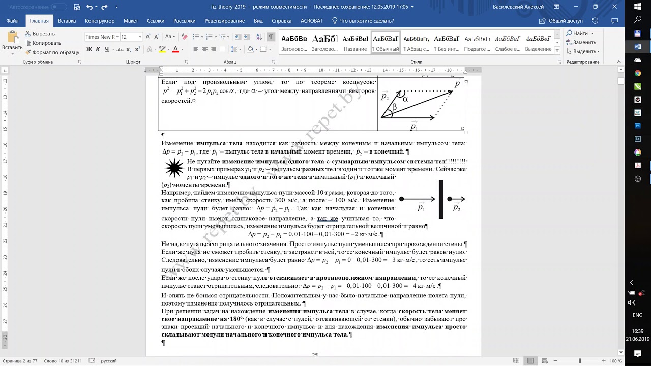Viewport: 651px width, 366px height.
Task: Apply red font color
Action: 175,49
